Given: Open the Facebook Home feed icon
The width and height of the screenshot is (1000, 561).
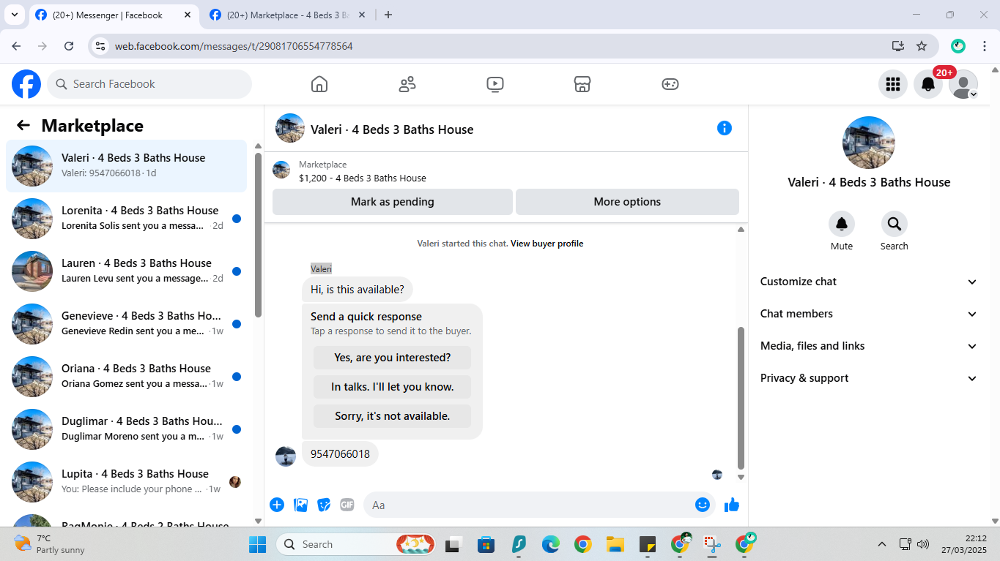Looking at the screenshot, I should (319, 84).
